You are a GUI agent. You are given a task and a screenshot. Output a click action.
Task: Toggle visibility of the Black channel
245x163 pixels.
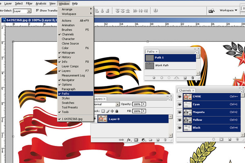(180, 128)
